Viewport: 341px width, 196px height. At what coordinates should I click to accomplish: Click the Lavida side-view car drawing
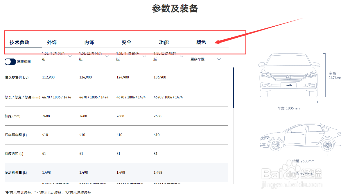[300, 138]
